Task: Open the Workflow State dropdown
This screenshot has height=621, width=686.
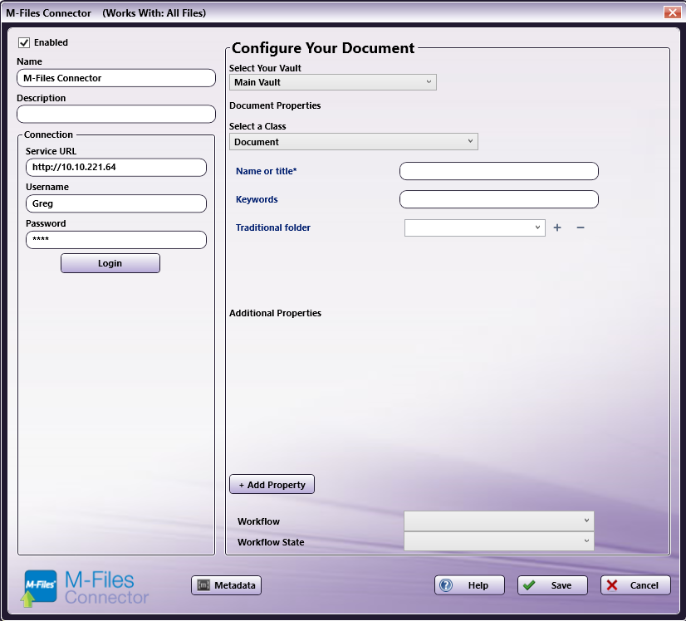Action: click(499, 541)
